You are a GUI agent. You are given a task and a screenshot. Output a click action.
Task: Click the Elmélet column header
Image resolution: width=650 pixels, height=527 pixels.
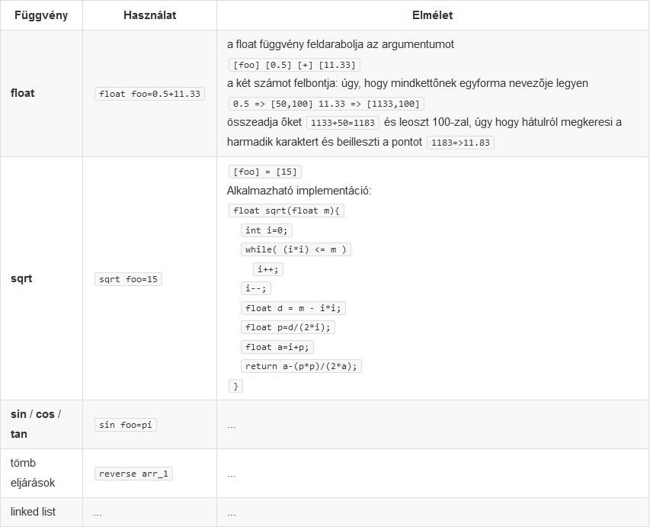(432, 15)
